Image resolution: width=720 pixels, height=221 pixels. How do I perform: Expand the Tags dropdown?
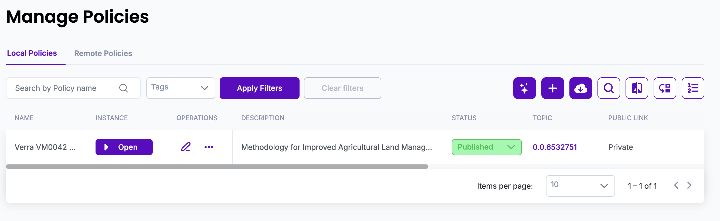[x=181, y=88]
